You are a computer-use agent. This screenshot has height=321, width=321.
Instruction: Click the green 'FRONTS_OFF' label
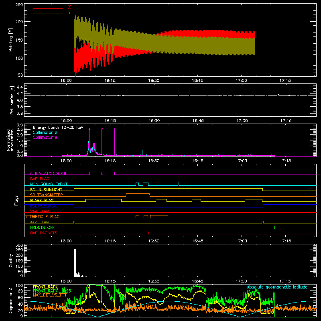pyautogui.click(x=42, y=228)
